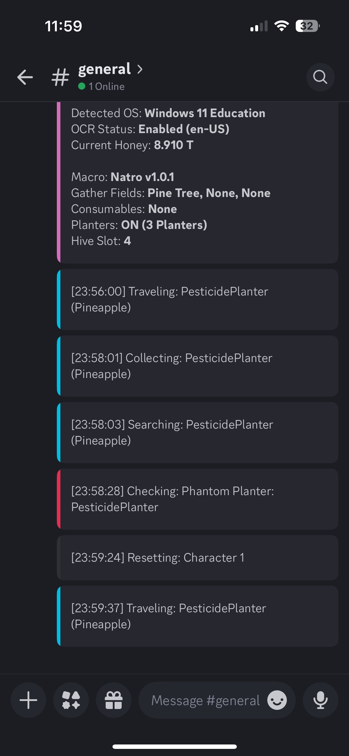Viewport: 349px width, 756px height.
Task: Open the channel search magnifier
Action: click(320, 77)
